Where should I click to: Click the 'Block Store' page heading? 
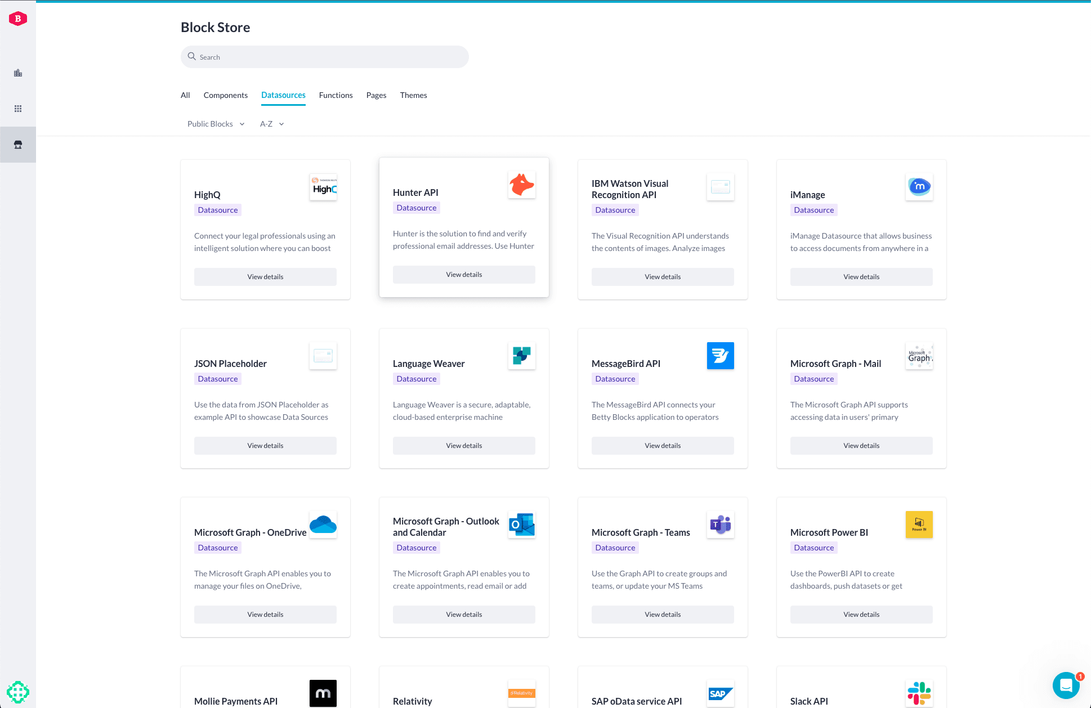point(216,27)
